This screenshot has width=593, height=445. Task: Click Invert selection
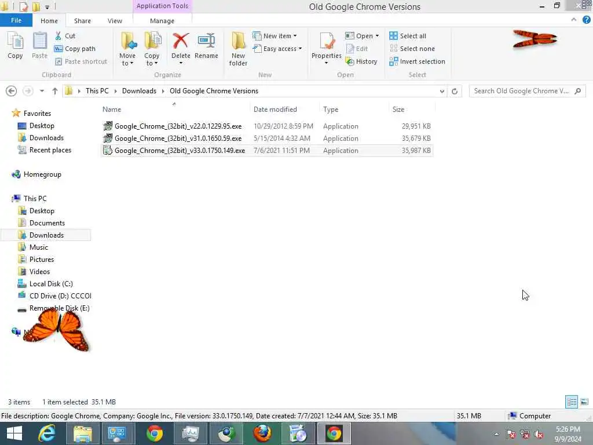click(417, 61)
